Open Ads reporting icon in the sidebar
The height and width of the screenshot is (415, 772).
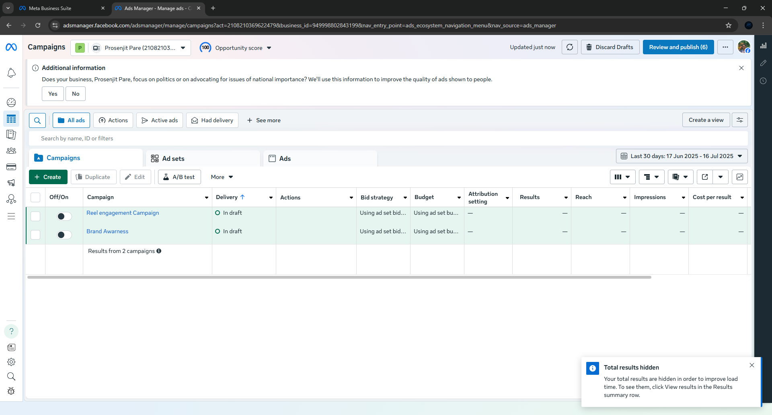11,135
